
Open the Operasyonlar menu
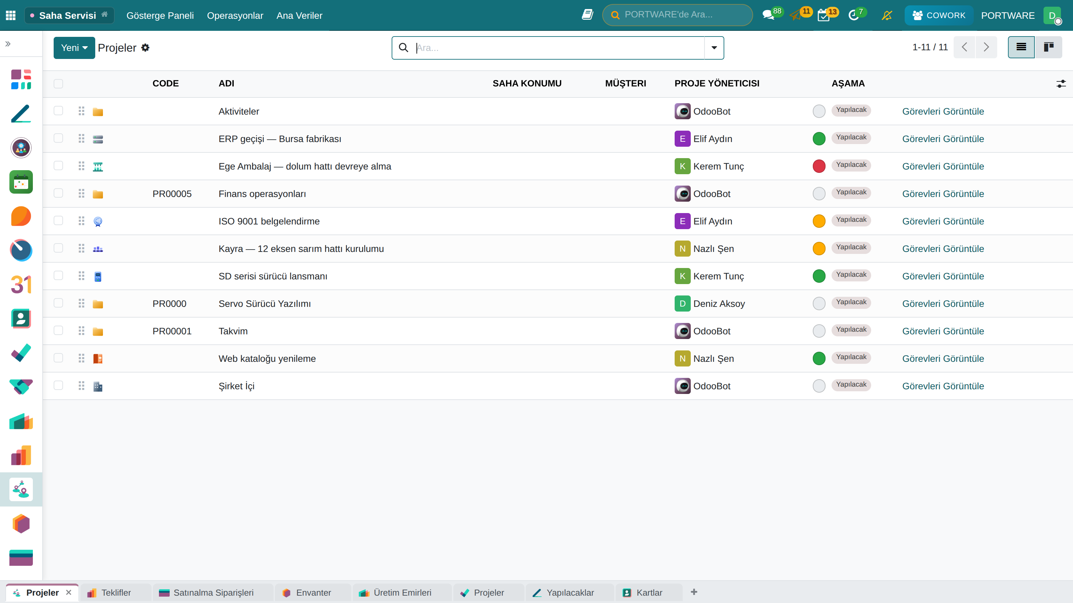click(x=235, y=15)
